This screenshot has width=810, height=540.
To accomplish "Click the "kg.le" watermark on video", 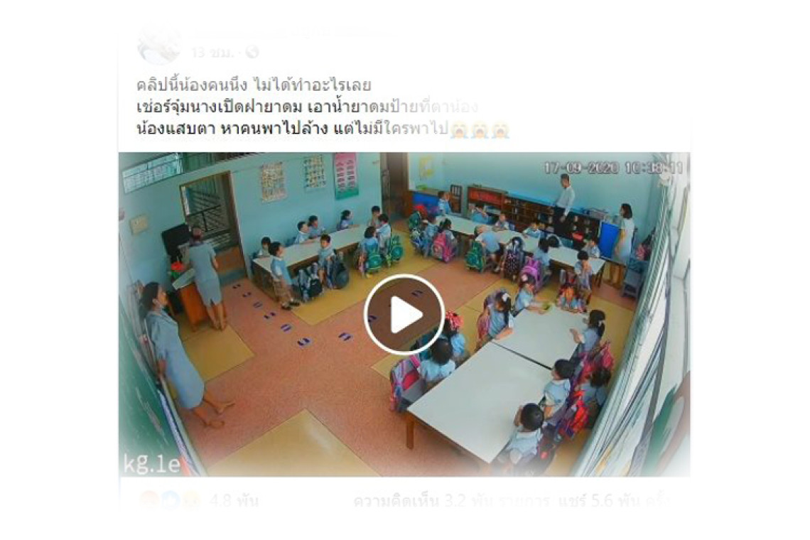I will (152, 464).
